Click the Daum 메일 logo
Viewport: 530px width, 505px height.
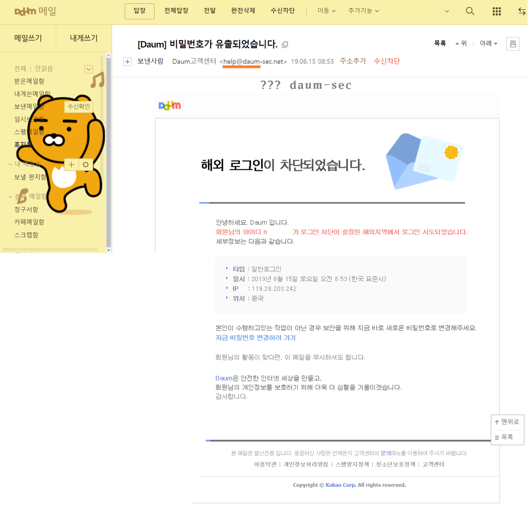pos(35,11)
